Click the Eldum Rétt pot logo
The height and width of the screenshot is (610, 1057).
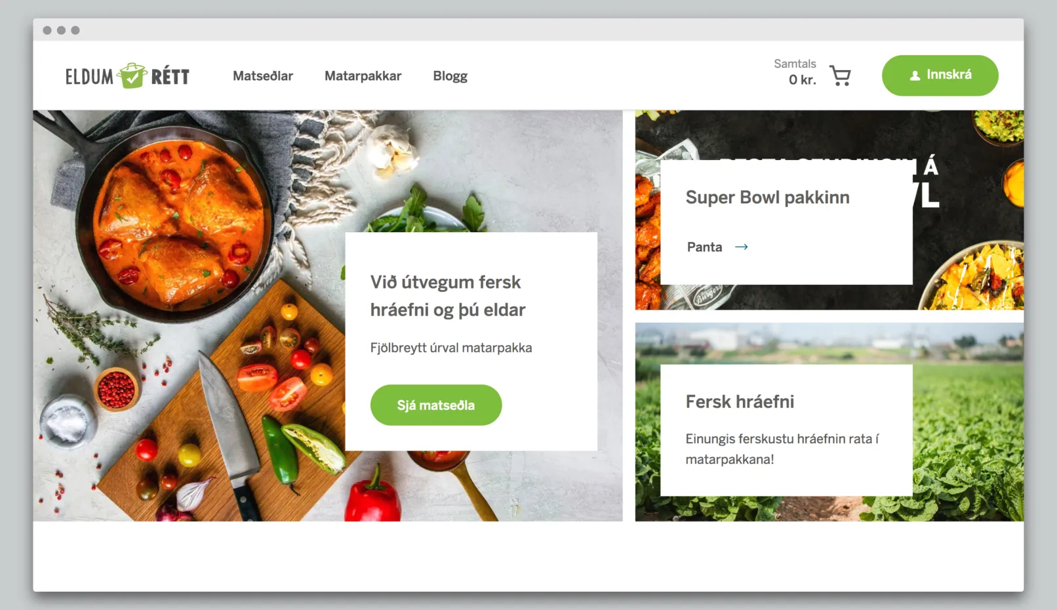(x=132, y=76)
